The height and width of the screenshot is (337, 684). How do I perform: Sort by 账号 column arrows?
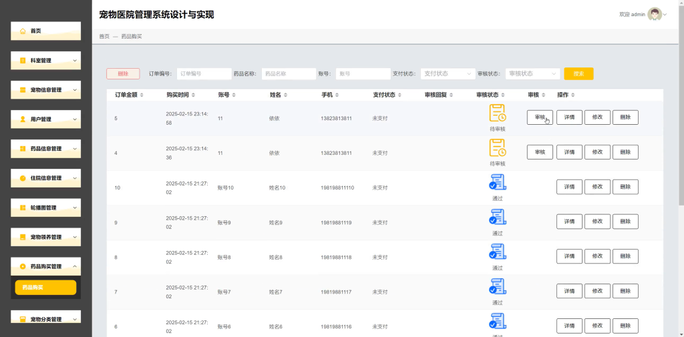pos(233,95)
